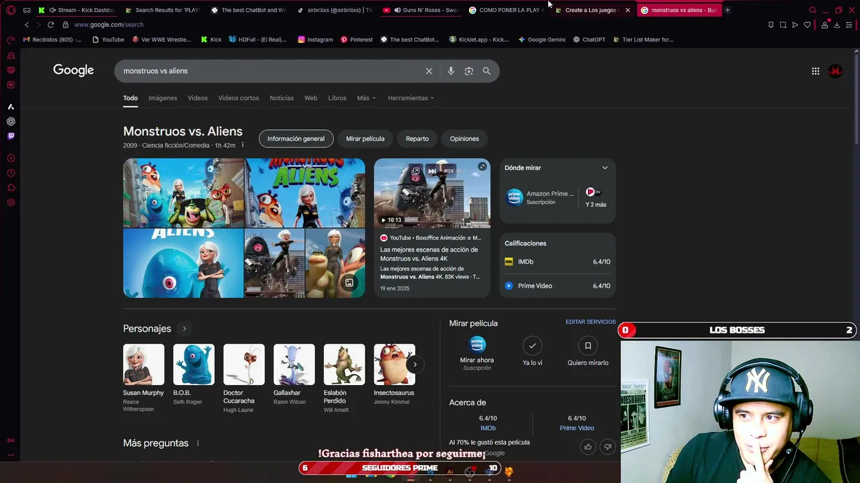Switch to the Videos cortos tab
The width and height of the screenshot is (860, 483).
click(x=239, y=98)
